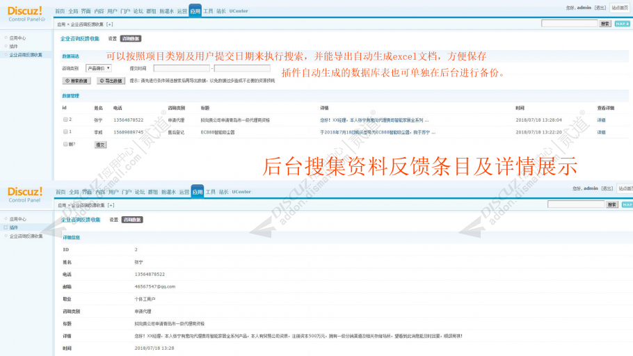Open 首页 menu in the detail info panel
Screen dimensions: 633x356
pyautogui.click(x=61, y=192)
